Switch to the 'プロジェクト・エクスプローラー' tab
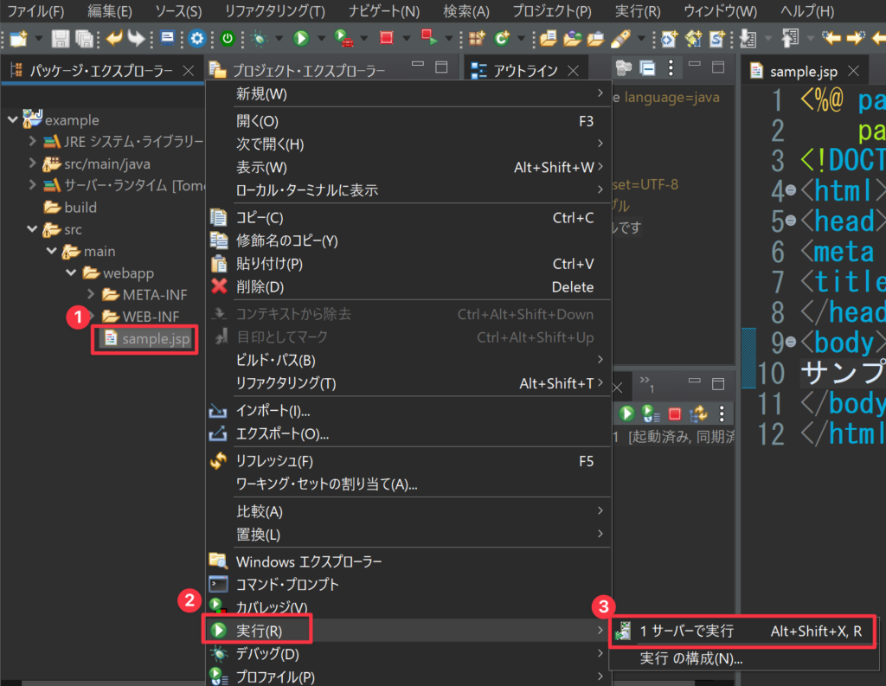The image size is (886, 686). point(308,71)
